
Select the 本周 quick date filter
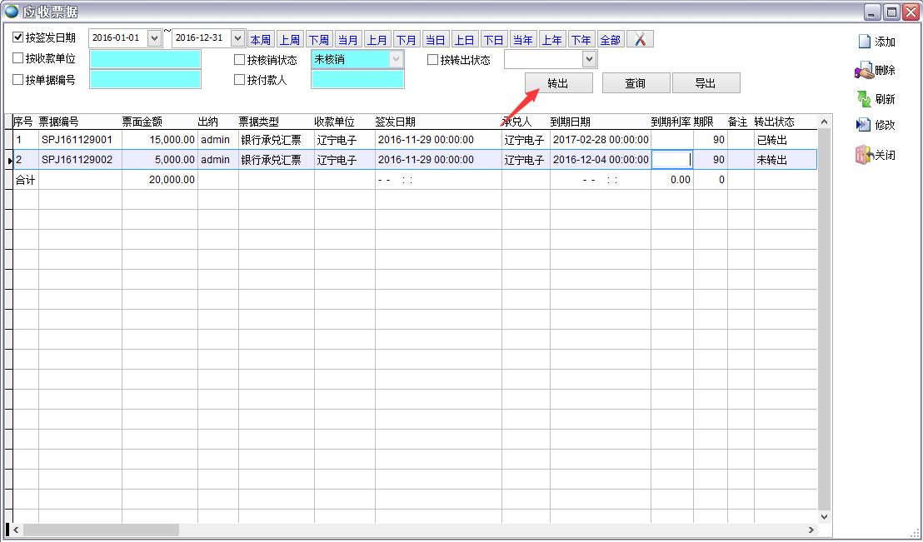coord(260,40)
